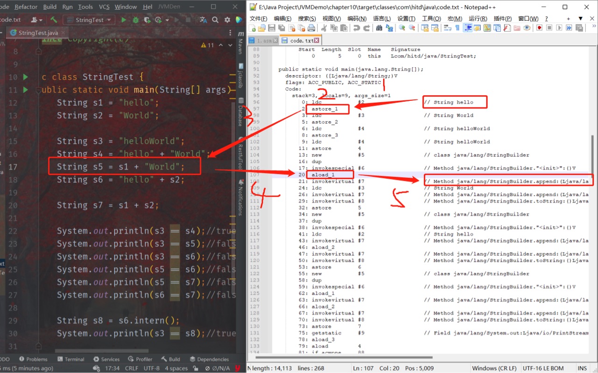Open Notepad++ ▼ dropdown on menu bar

[x=580, y=18]
